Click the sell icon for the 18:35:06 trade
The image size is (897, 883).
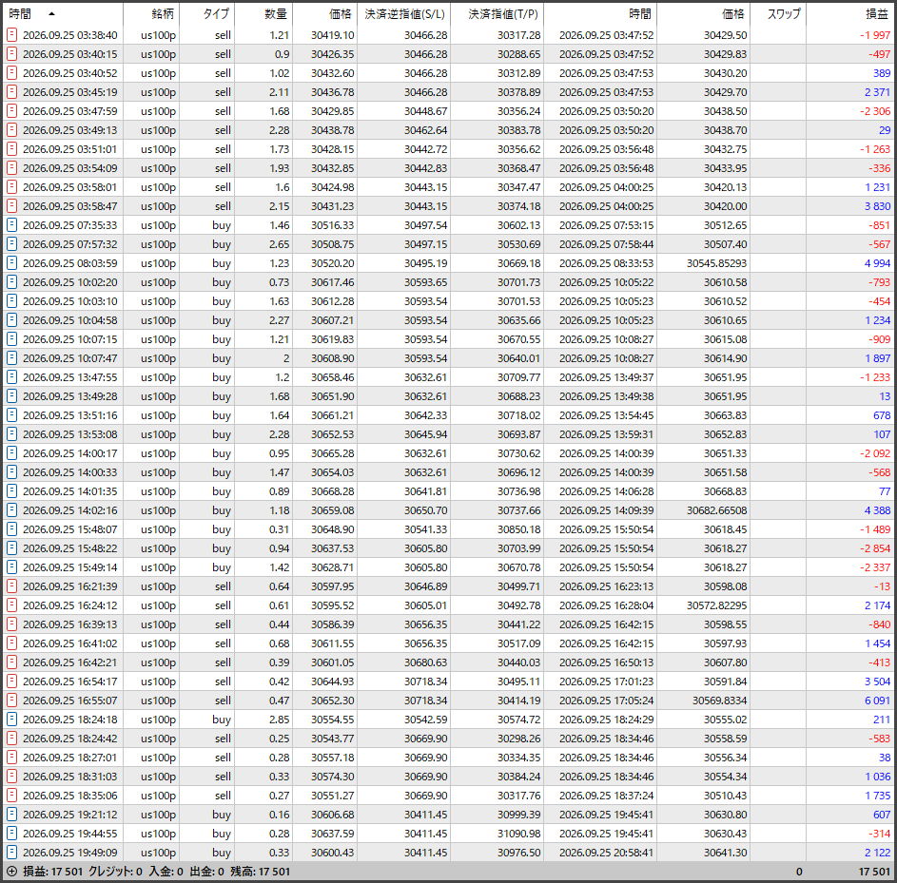pyautogui.click(x=11, y=795)
